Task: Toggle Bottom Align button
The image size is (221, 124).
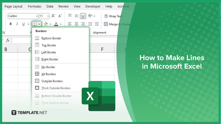Action: tap(83, 16)
